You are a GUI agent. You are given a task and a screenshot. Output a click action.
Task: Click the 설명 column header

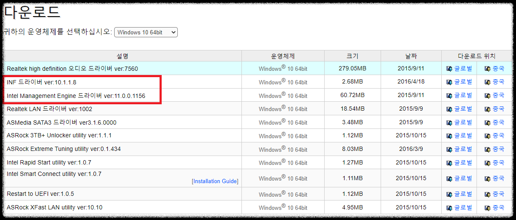[x=123, y=56]
